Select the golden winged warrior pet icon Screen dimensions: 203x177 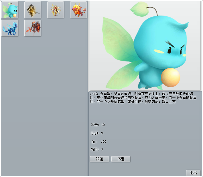coord(56,10)
